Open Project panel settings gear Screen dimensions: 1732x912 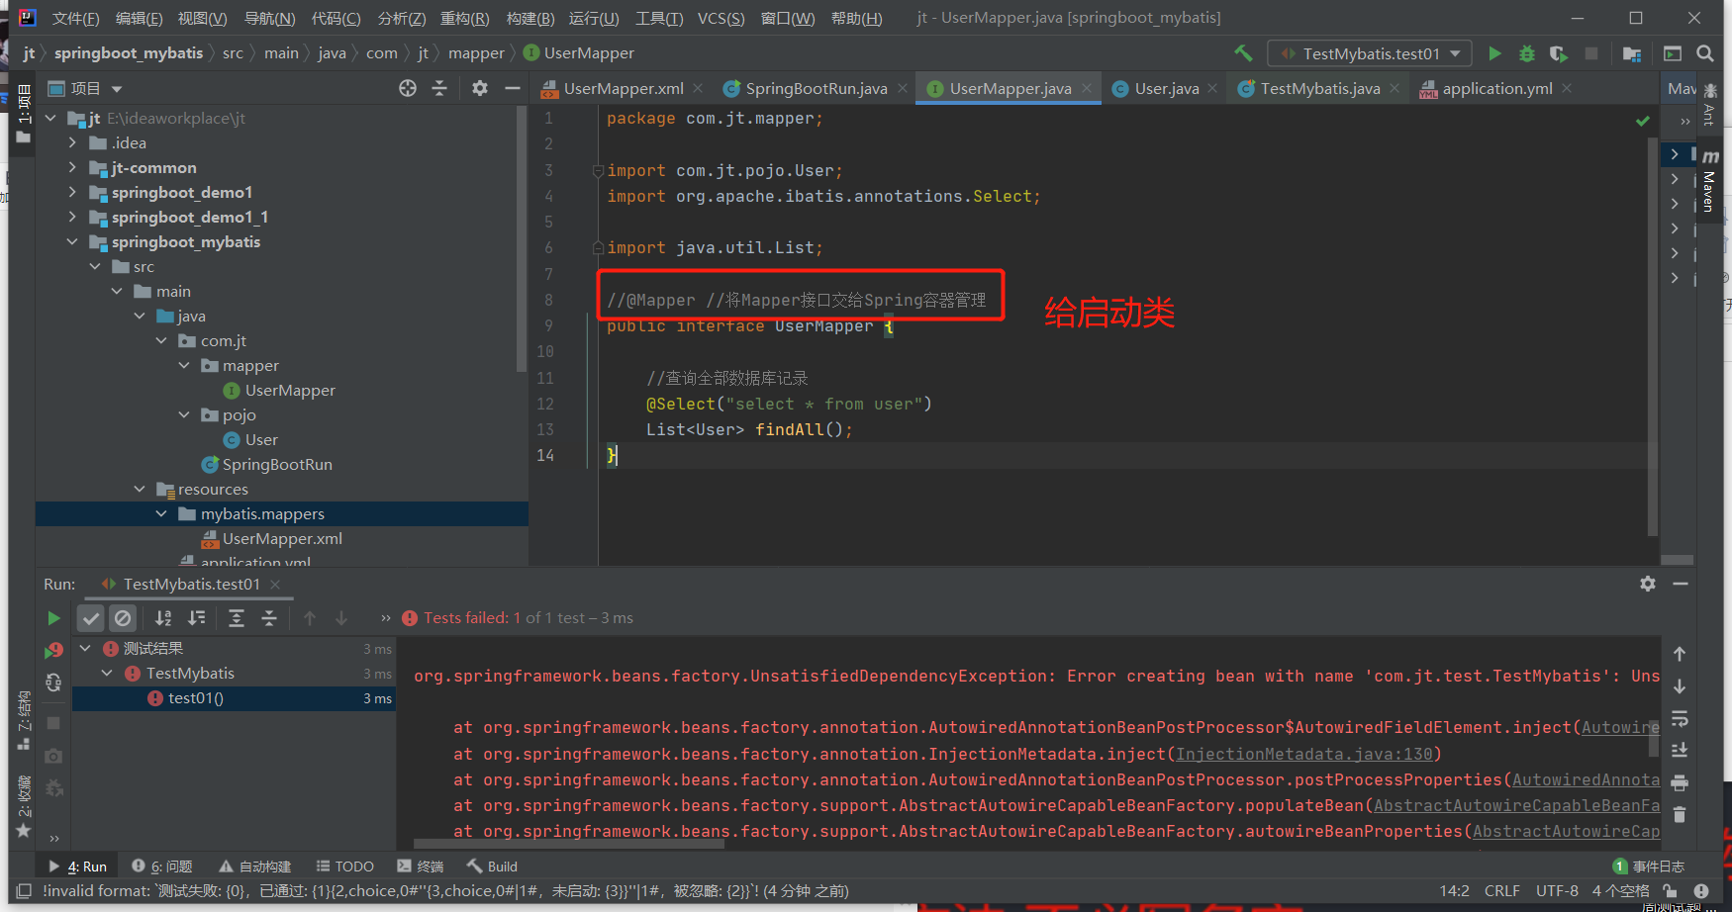[x=480, y=88]
